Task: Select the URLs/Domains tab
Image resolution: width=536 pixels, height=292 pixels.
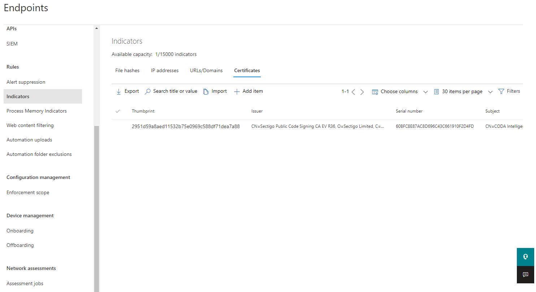Action: coord(206,70)
